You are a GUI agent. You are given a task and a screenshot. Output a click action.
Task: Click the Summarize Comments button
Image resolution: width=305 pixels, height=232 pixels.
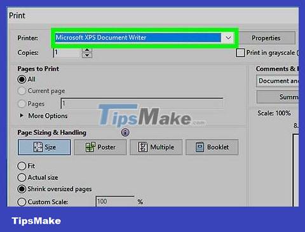(x=278, y=97)
